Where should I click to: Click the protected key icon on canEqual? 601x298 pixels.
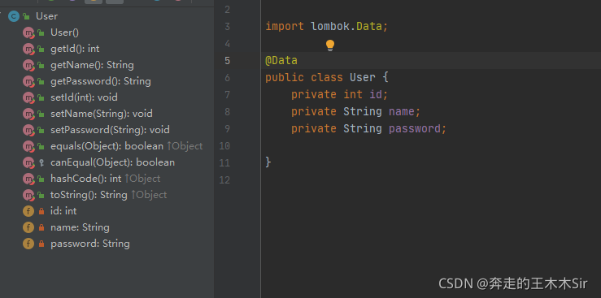41,162
